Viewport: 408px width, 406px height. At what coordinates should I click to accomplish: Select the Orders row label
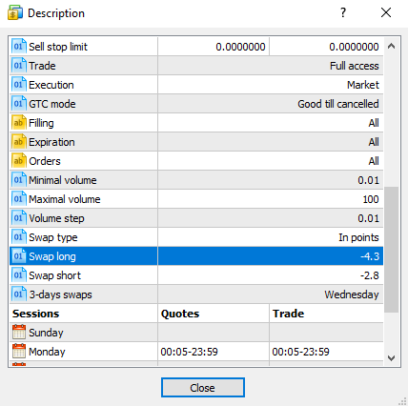point(45,161)
